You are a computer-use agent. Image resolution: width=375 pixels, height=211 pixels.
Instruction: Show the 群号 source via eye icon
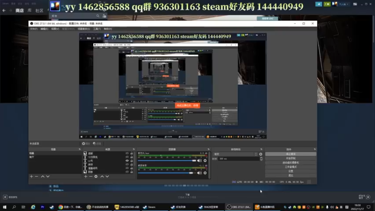(127, 165)
